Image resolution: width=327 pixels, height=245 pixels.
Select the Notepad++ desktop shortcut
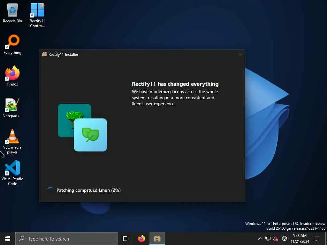[12, 108]
